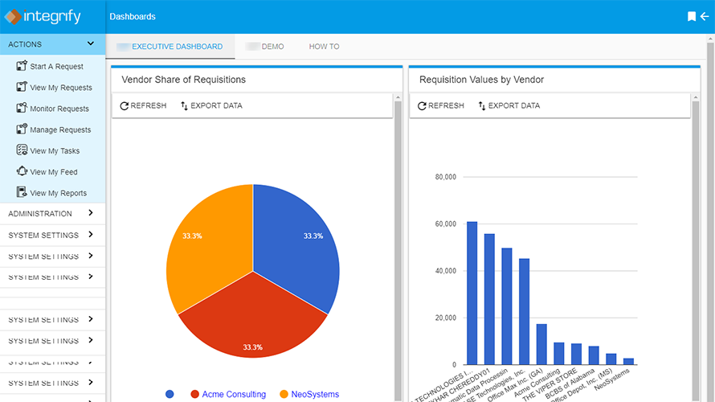Screen dimensions: 715x402
Task: Click the 40,000 axis label
Action: pyautogui.click(x=446, y=271)
